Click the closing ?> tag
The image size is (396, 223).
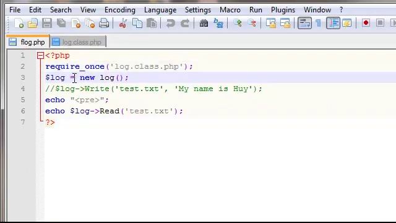click(50, 123)
